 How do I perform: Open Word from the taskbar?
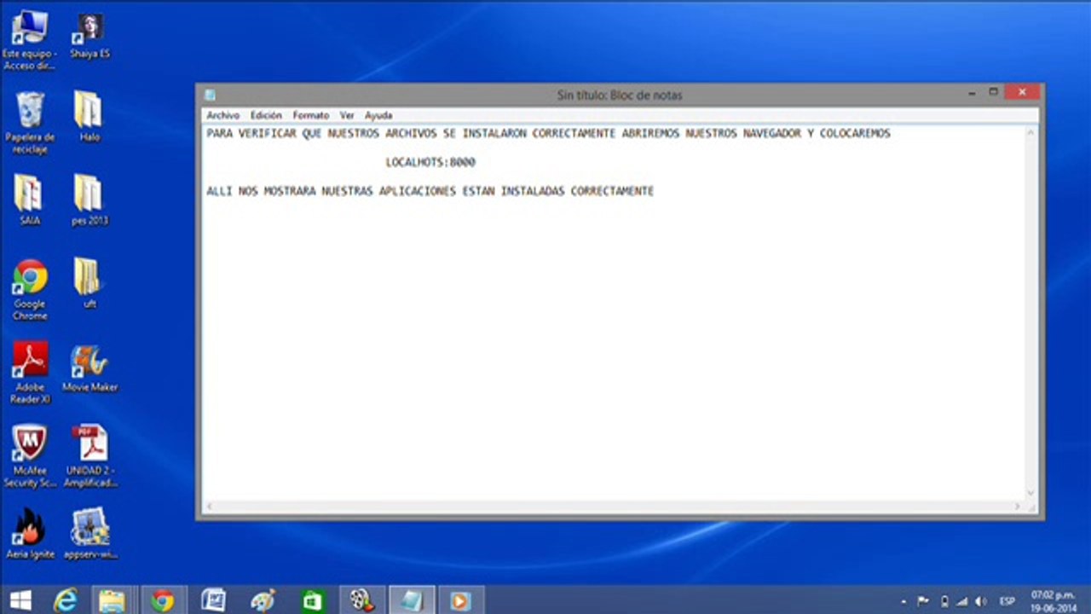[x=213, y=600]
